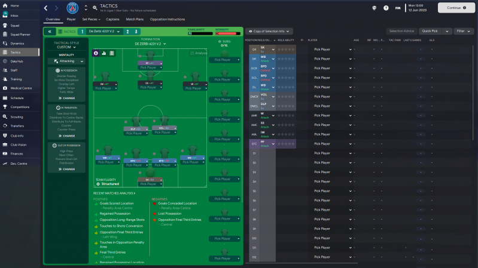Switch to the Match Plans tab

point(135,19)
